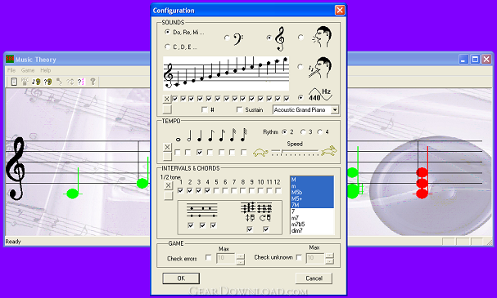Click the uncheck-all X button under the SOUNDS staff

(x=167, y=99)
